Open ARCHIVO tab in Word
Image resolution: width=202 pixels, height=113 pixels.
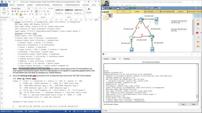coord(4,5)
